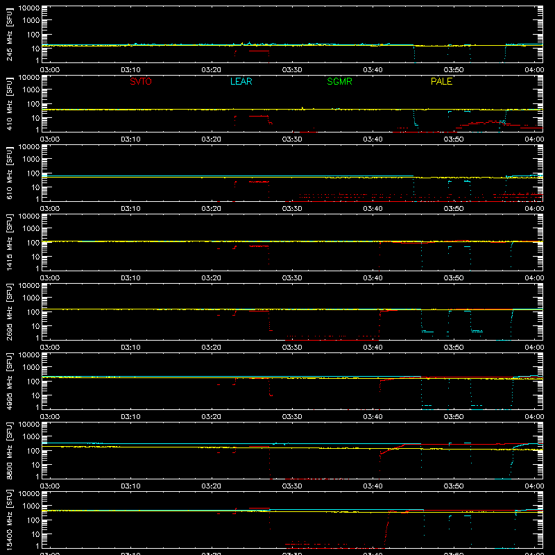The height and width of the screenshot is (555, 555).
Task: Click the 100 tick label of 610 MHz panel
Action: [33, 173]
